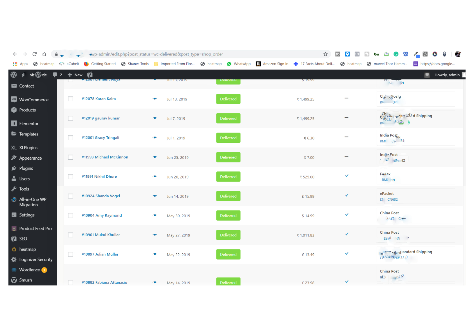The height and width of the screenshot is (335, 474).
Task: Open the New item menu in admin bar
Action: [x=75, y=75]
